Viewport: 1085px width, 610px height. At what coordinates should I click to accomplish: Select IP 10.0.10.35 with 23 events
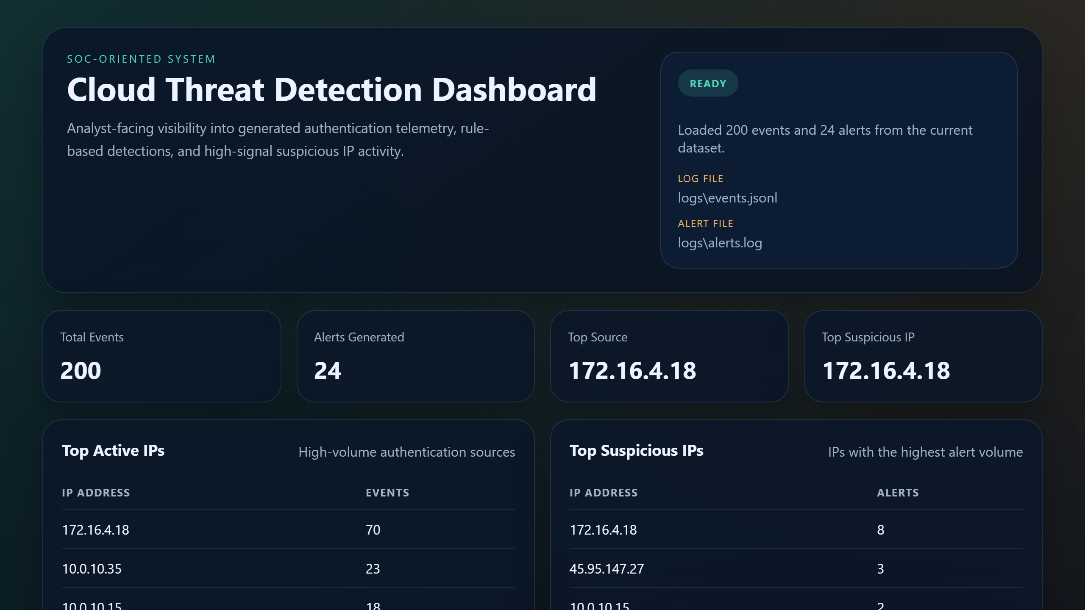pos(92,569)
